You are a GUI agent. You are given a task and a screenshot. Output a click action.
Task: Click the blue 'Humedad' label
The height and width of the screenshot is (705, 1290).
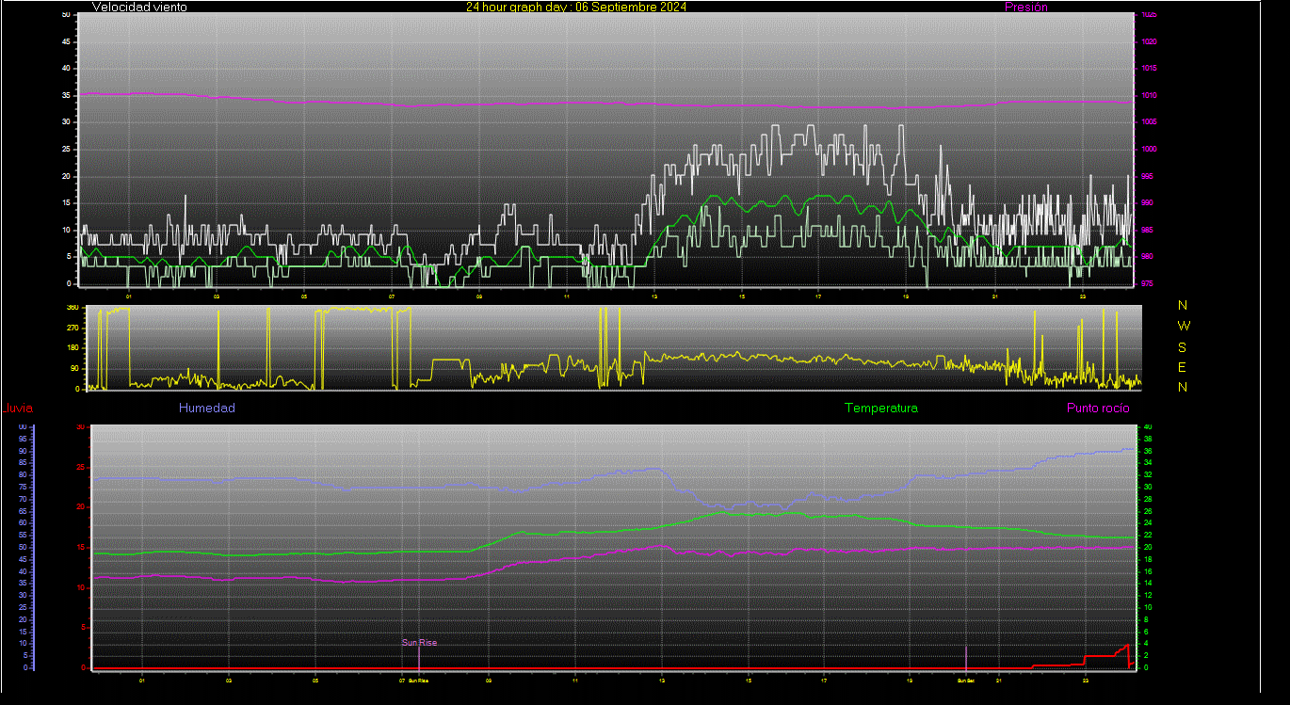[207, 409]
